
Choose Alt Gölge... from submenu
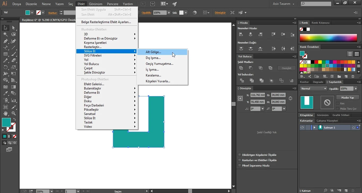click(162, 52)
